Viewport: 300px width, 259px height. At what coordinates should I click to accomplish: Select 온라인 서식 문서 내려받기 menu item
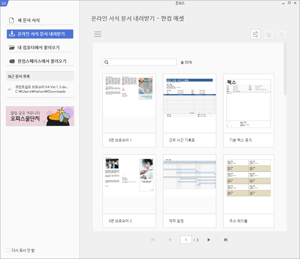tap(40, 34)
